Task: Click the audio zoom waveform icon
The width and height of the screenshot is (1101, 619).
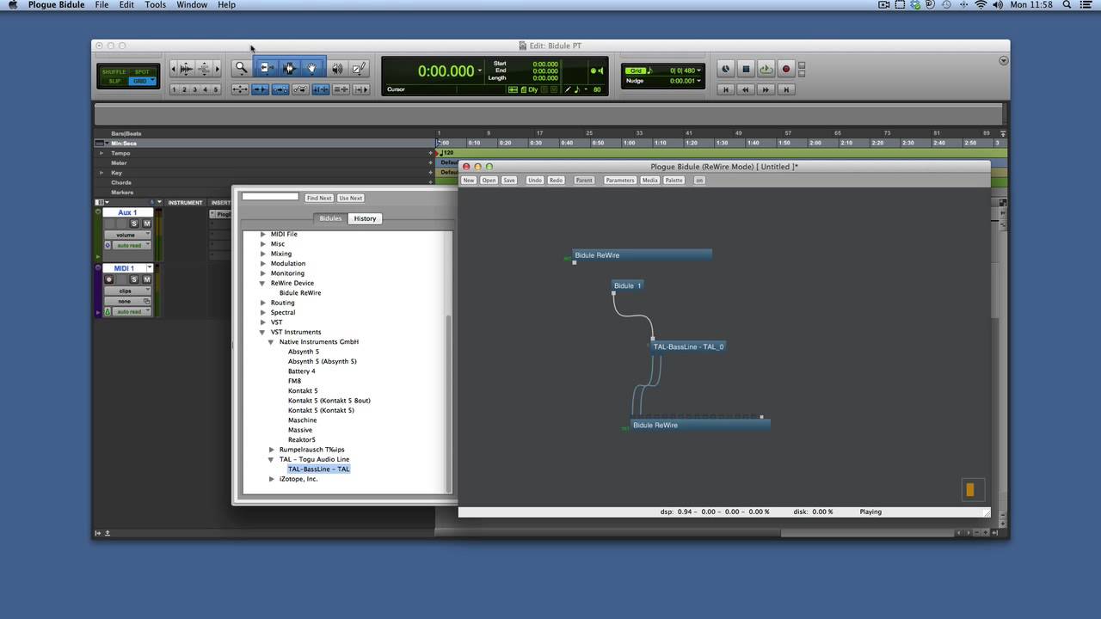Action: point(186,68)
